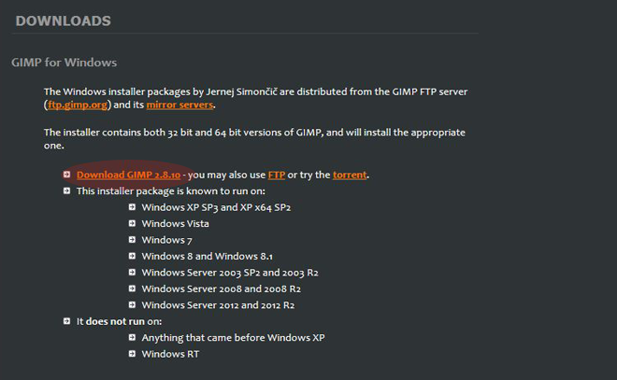Click the bullet icon beside Windows Server 2012 entry
Image resolution: width=617 pixels, height=380 pixels.
pos(132,305)
